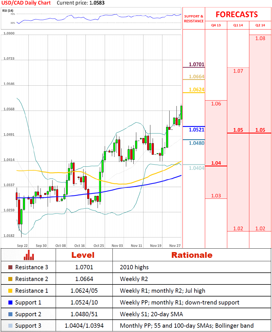Click the 'Oct 16' date axis label
The image size is (272, 332).
click(x=79, y=245)
